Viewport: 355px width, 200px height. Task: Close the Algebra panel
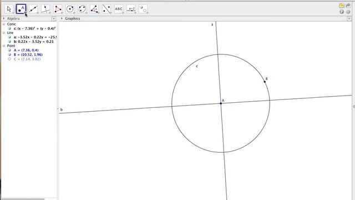point(54,18)
